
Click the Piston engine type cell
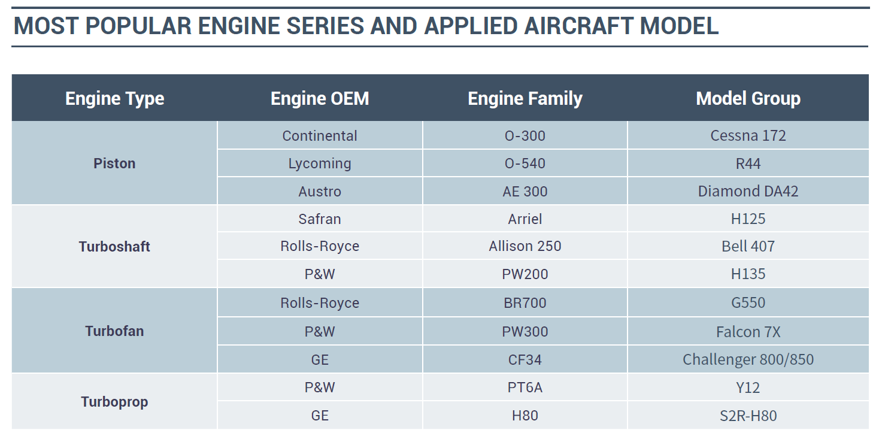pyautogui.click(x=114, y=164)
